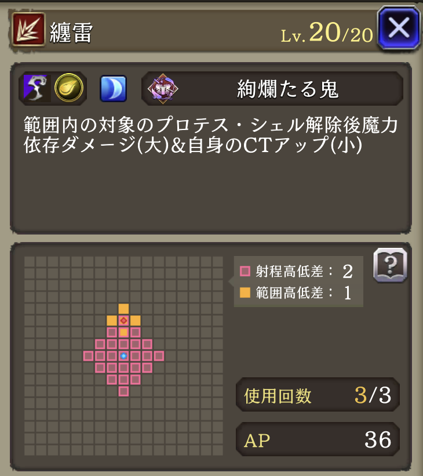The image size is (423, 476).
Task: Click the skill description text box
Action: 211,148
